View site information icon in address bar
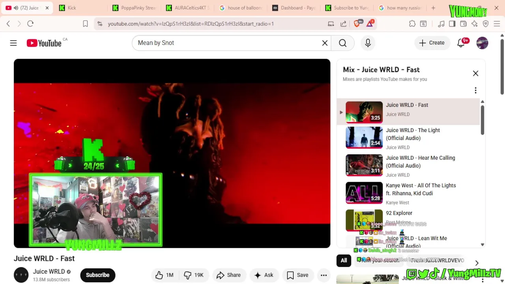The width and height of the screenshot is (505, 284). 101,24
